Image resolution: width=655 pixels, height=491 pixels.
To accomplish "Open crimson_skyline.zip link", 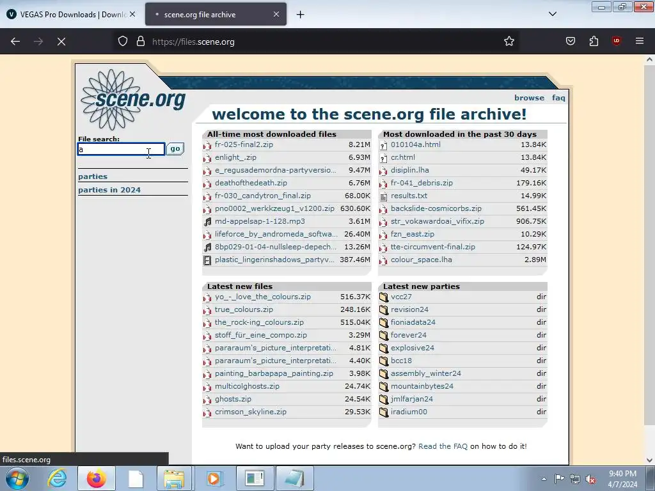I will click(x=251, y=412).
